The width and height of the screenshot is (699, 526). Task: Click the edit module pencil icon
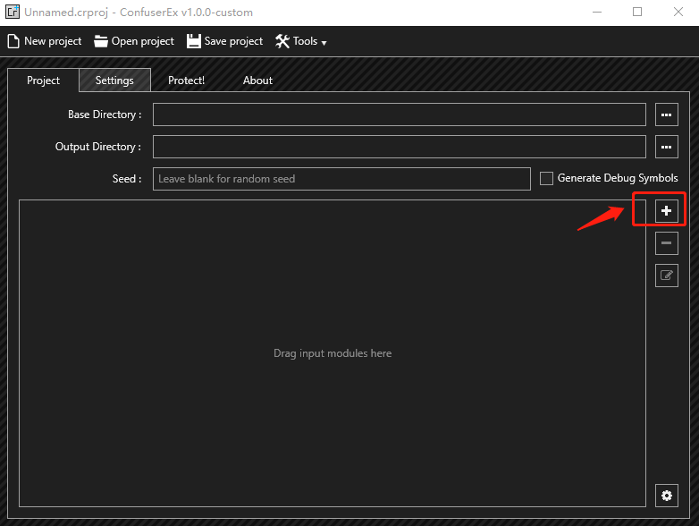click(667, 276)
